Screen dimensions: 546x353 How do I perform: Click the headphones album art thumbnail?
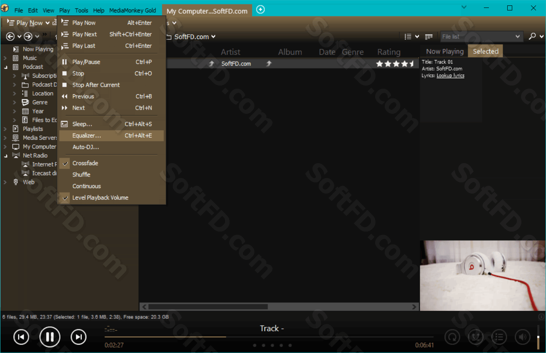click(483, 275)
